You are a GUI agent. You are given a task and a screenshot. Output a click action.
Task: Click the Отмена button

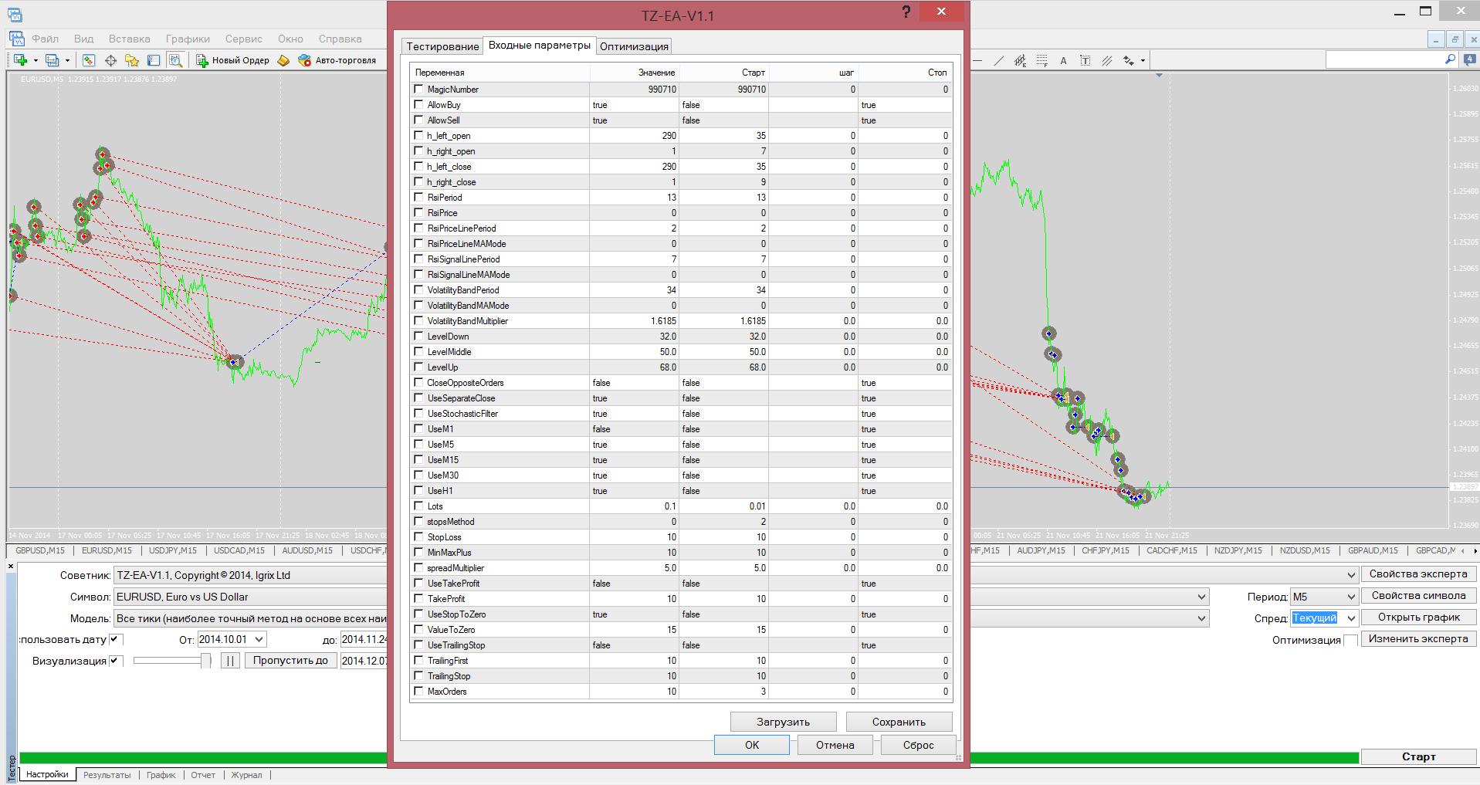coord(835,745)
